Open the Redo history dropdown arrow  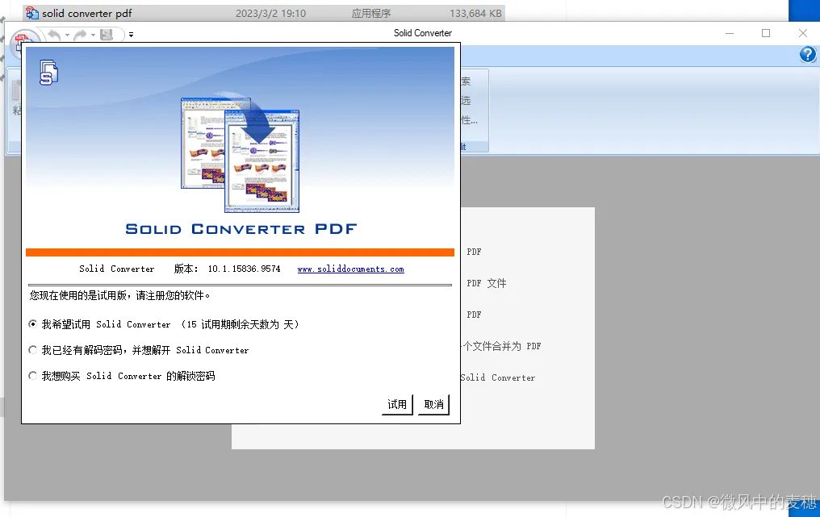pos(93,35)
